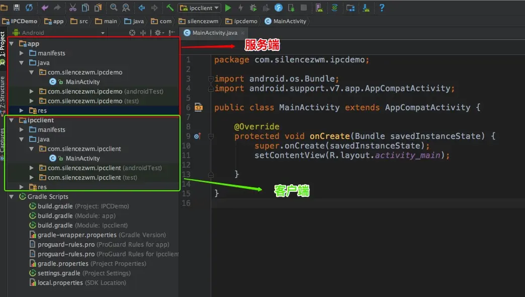The height and width of the screenshot is (297, 525).
Task: Open the SDK Manager icon
Action: [366, 8]
